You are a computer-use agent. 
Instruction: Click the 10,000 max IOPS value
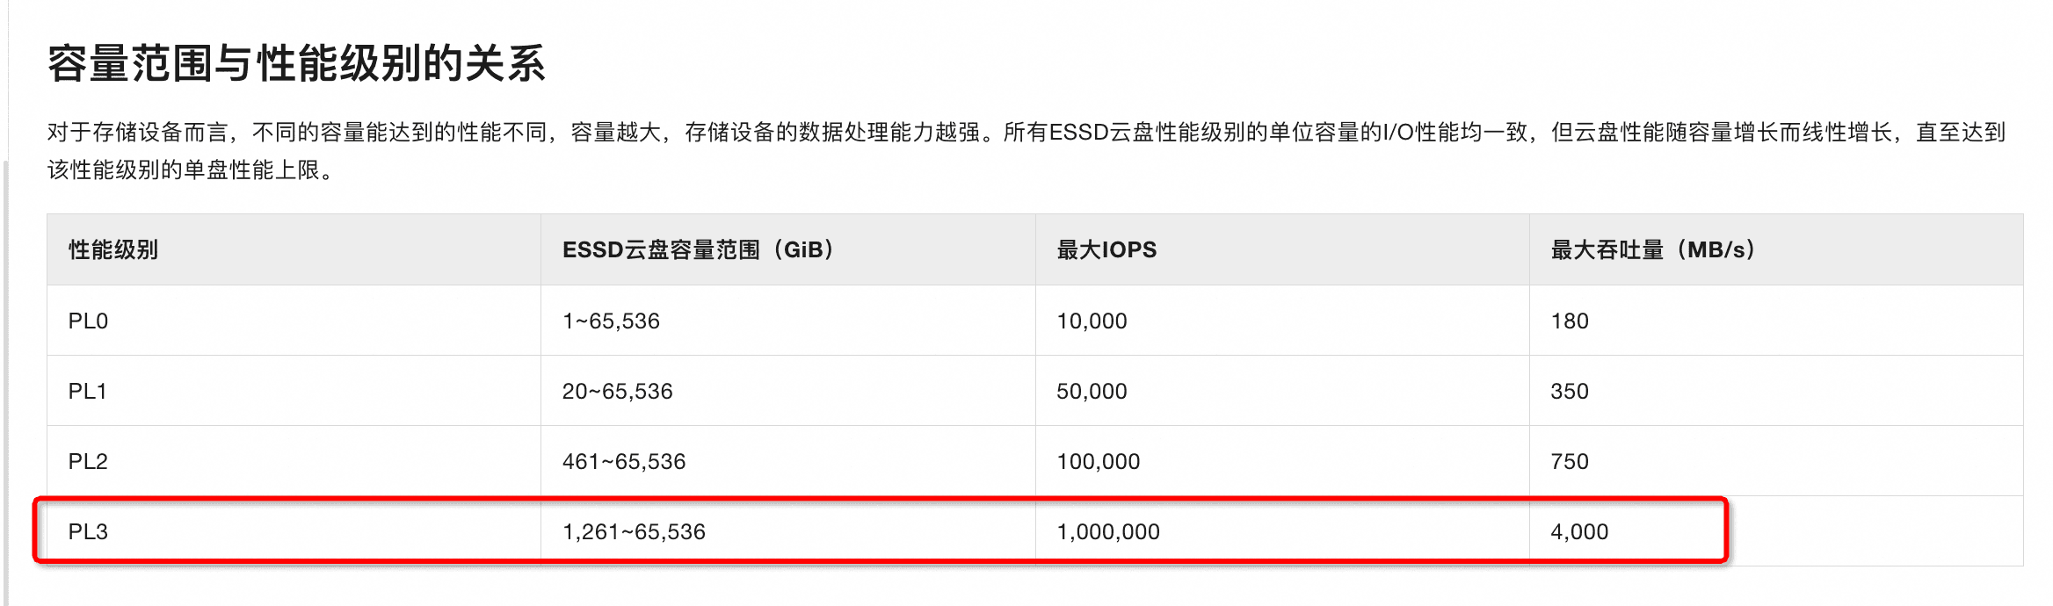click(x=1092, y=321)
